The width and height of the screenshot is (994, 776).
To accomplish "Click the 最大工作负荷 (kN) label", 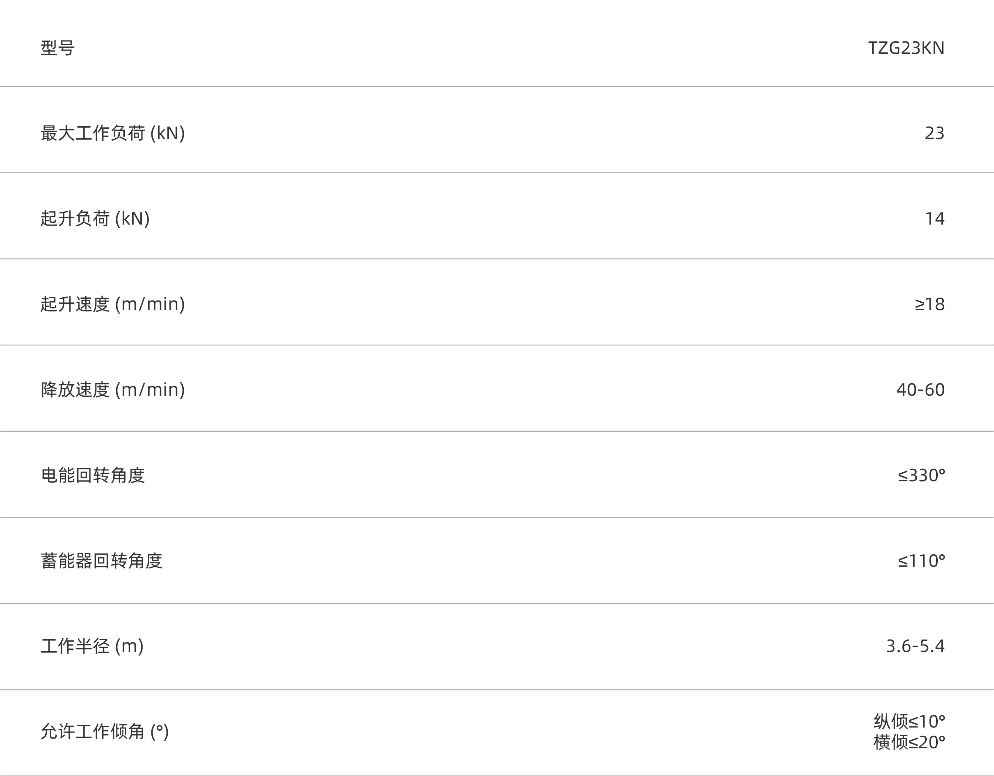I will click(x=113, y=133).
